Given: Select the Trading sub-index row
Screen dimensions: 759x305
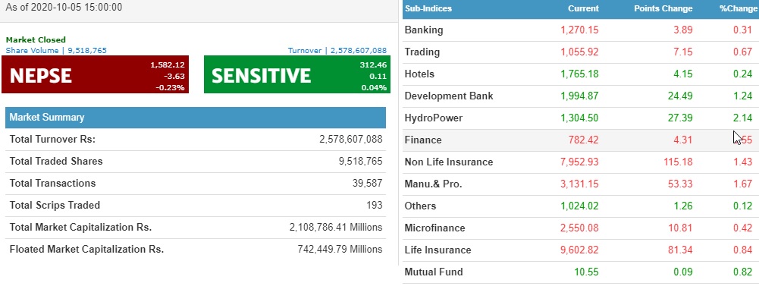Looking at the screenshot, I should pos(580,52).
